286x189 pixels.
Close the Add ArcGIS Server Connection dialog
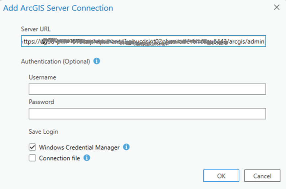pyautogui.click(x=277, y=7)
